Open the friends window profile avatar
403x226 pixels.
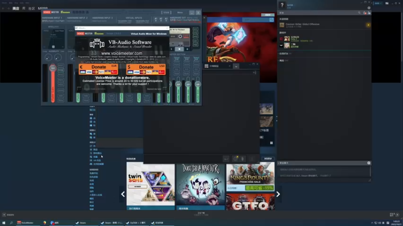pos(282,5)
